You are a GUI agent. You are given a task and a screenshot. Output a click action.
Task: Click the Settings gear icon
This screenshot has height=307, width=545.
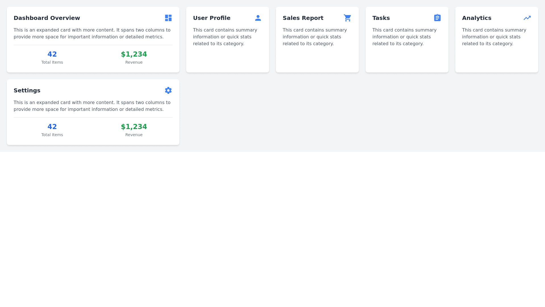(168, 90)
